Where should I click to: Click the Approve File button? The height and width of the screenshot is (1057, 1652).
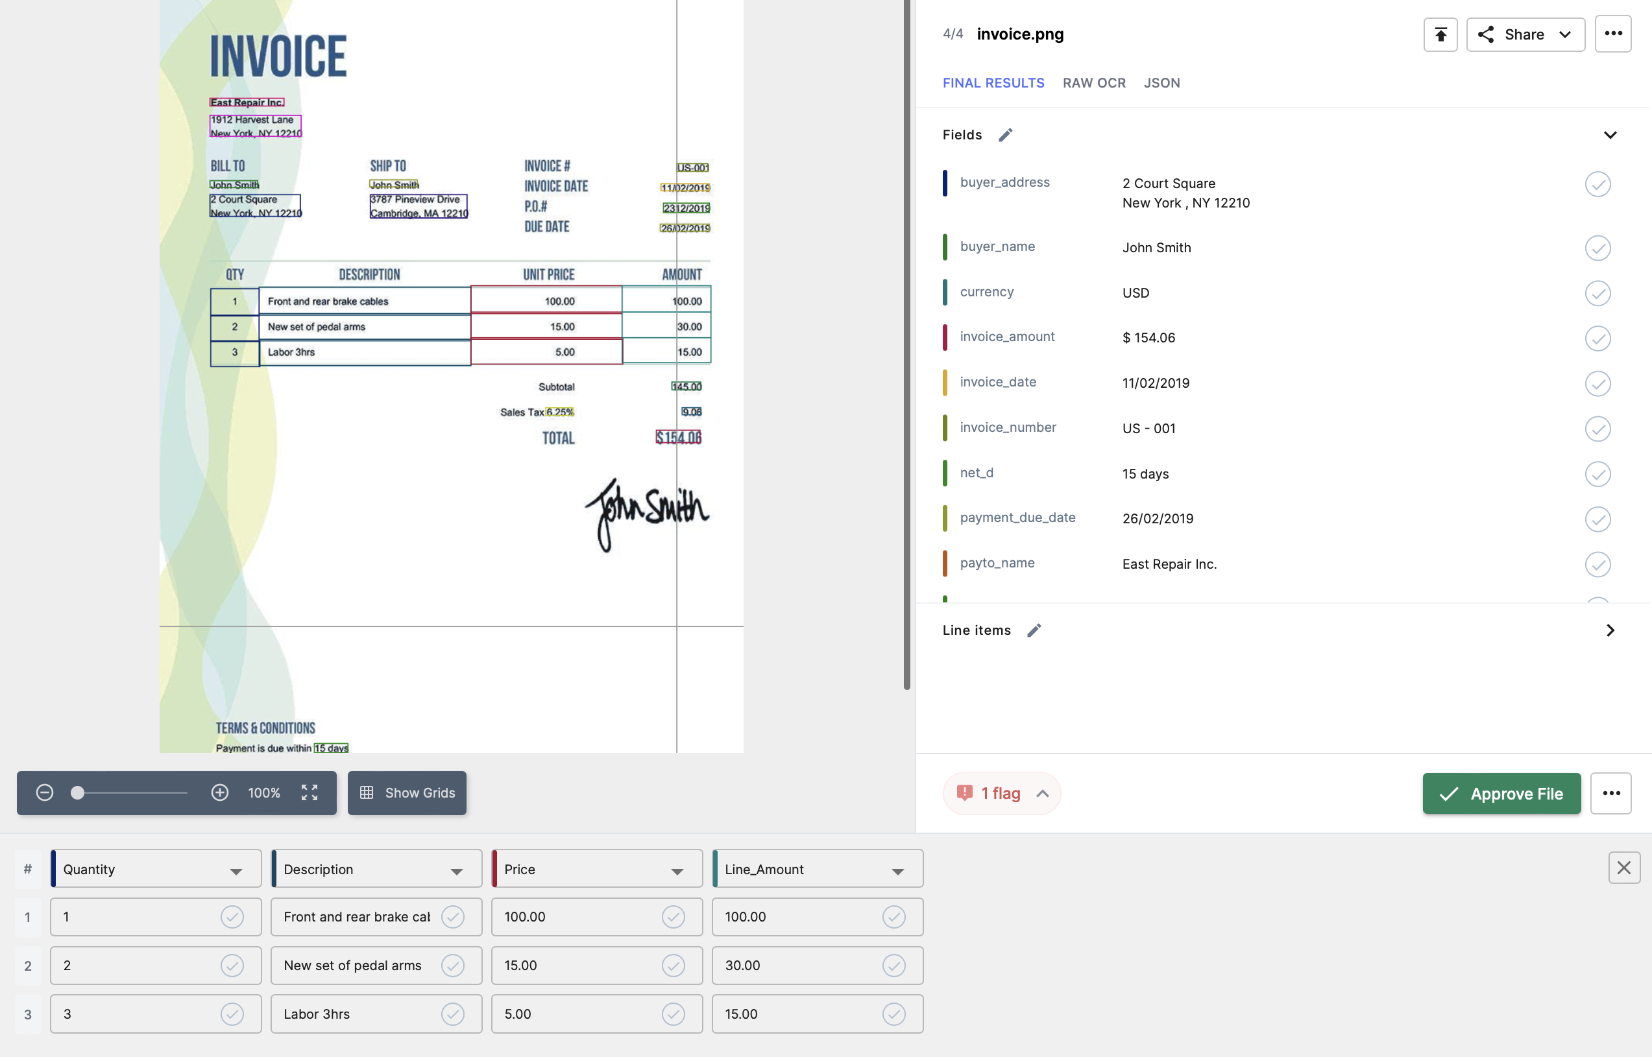click(x=1501, y=794)
